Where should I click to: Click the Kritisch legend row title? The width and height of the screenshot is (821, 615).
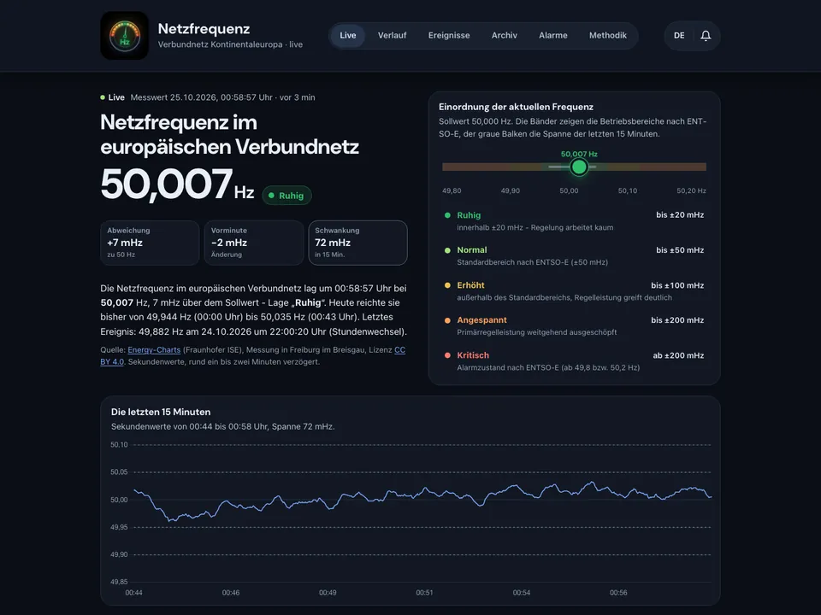coord(473,355)
